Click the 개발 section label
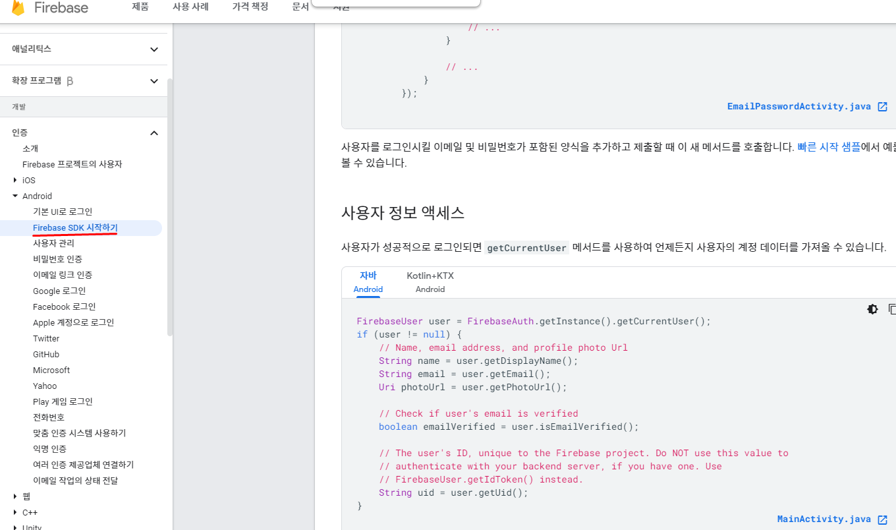Screen dimensions: 896x530 coord(19,107)
